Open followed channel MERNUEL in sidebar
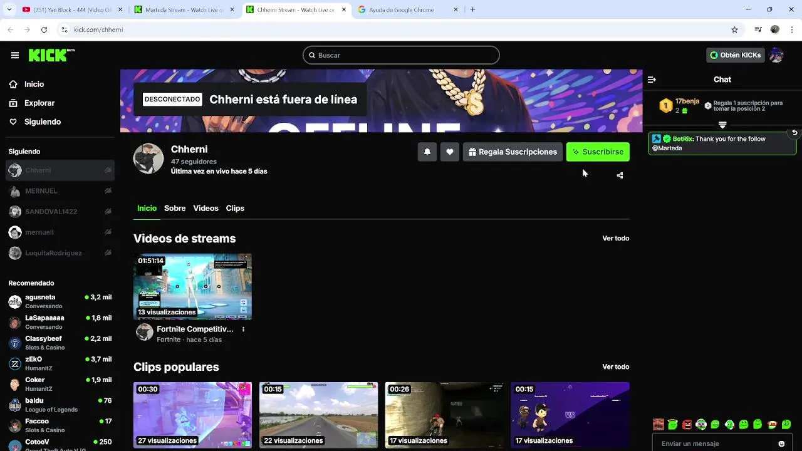The height and width of the screenshot is (451, 802). tap(60, 191)
